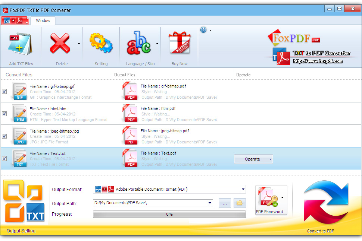Click the Language / Skin label
362x241 pixels.
point(140,64)
